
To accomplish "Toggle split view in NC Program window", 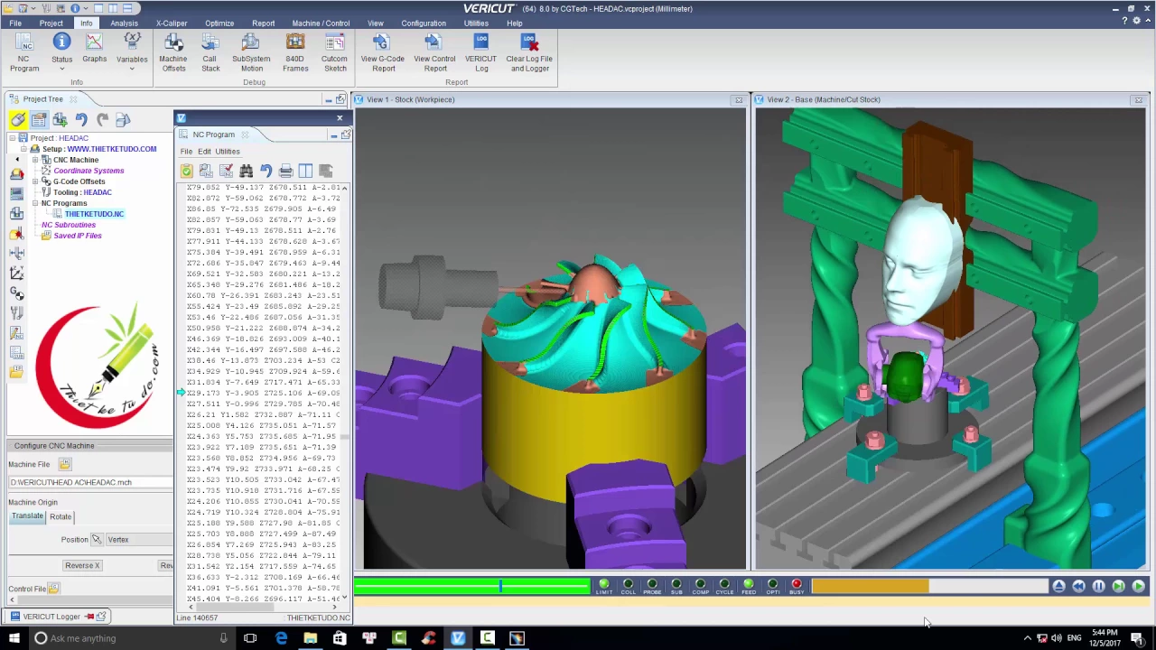I will (305, 171).
